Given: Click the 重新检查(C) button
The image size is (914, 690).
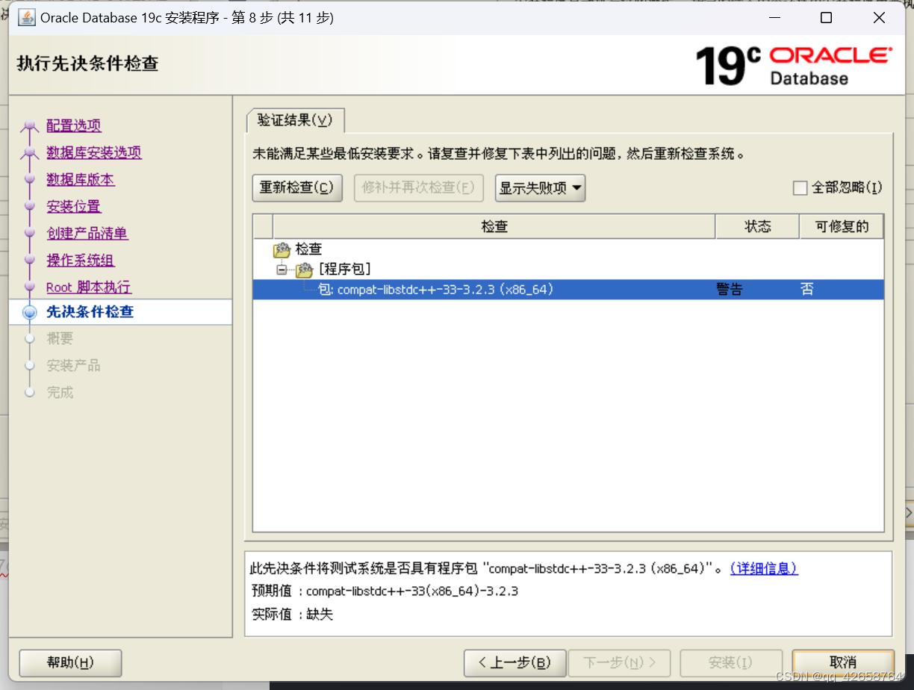Looking at the screenshot, I should (296, 188).
